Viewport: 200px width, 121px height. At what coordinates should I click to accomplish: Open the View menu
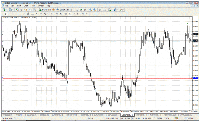(x=12, y=6)
